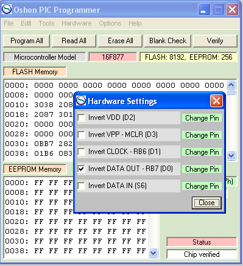Click the FLASH Memory label
Screen dimensions: 243x266
35,72
